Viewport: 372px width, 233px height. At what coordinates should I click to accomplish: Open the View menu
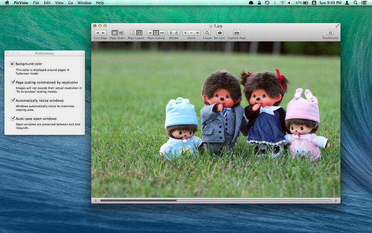coord(60,3)
